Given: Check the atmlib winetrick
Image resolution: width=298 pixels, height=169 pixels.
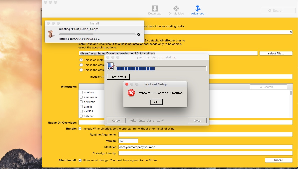Looking at the screenshot, I should 81,107.
